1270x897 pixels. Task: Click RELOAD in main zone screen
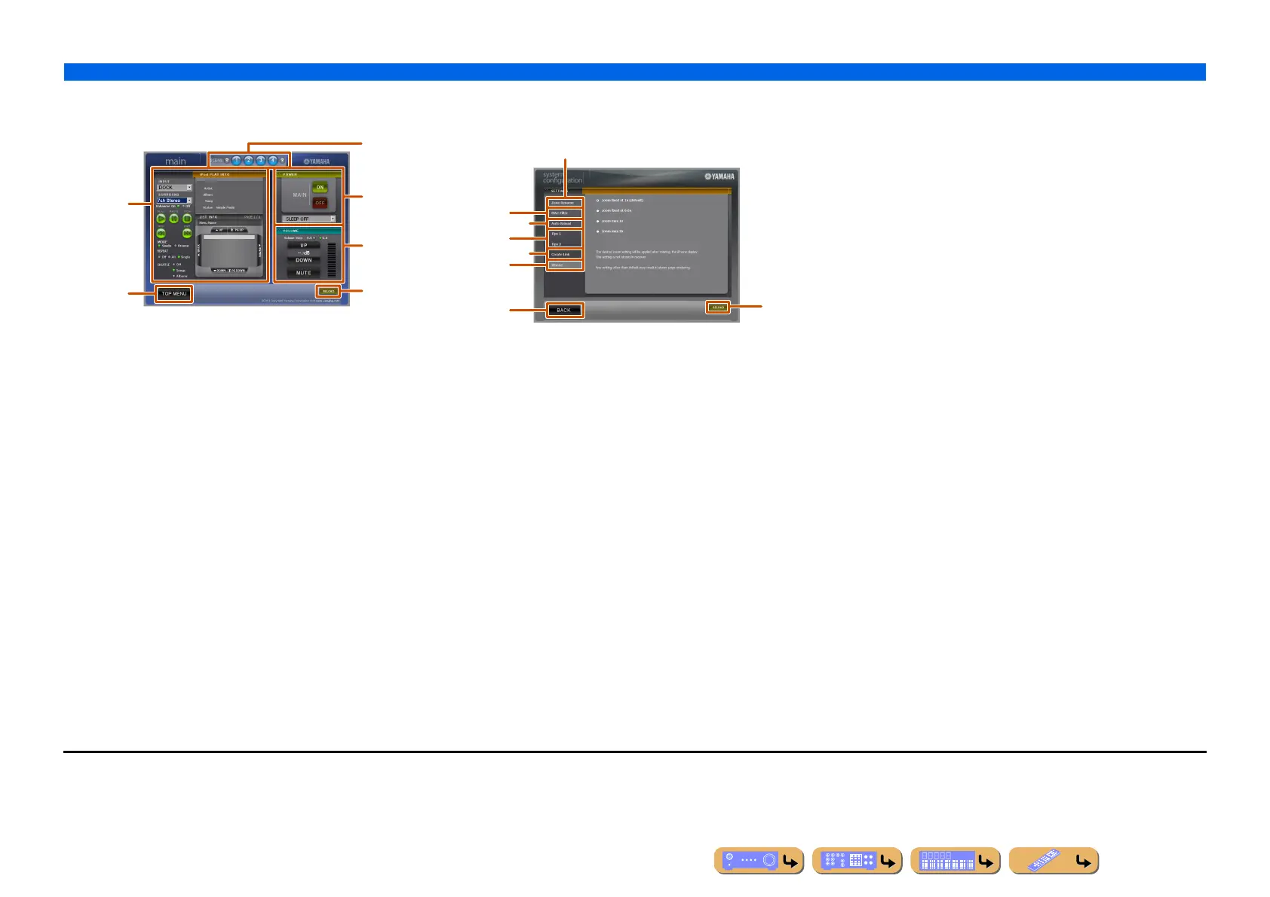[328, 291]
